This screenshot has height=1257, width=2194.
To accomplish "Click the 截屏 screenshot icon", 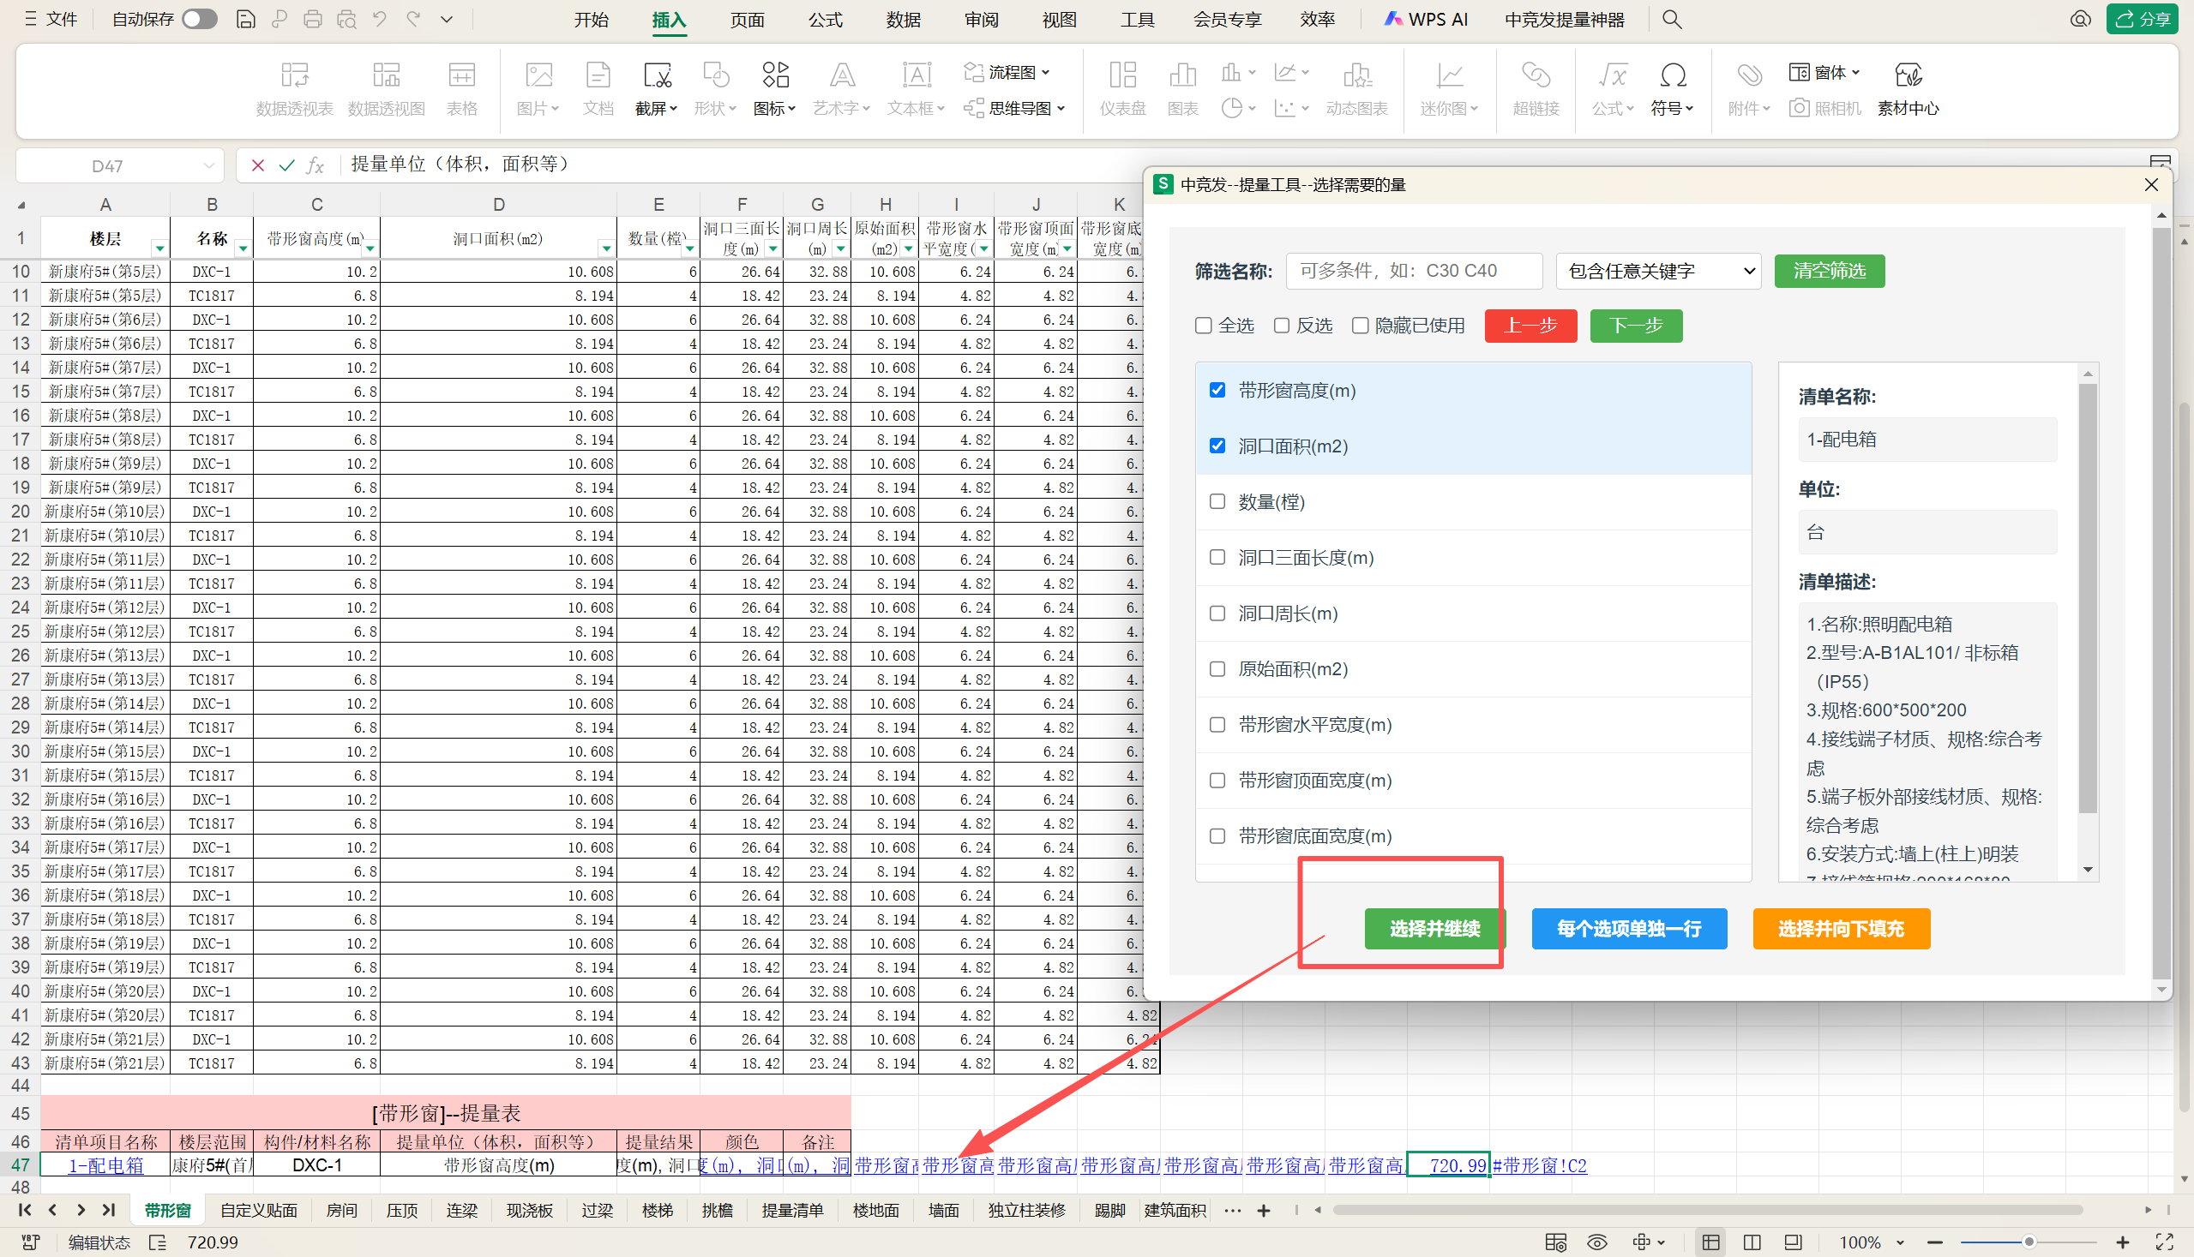I will [657, 76].
